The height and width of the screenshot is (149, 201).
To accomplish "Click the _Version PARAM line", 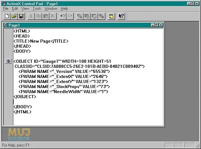I will tap(64, 71).
